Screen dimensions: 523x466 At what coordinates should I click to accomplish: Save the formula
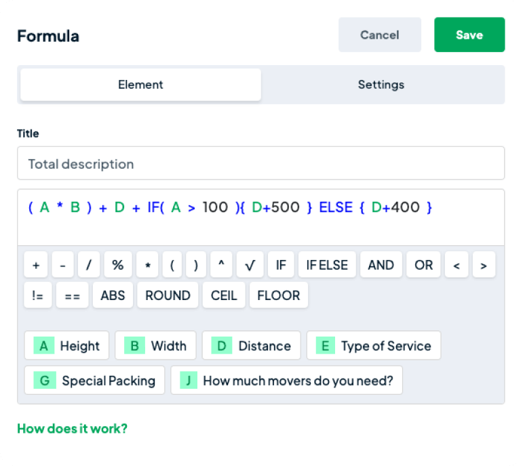coord(469,35)
